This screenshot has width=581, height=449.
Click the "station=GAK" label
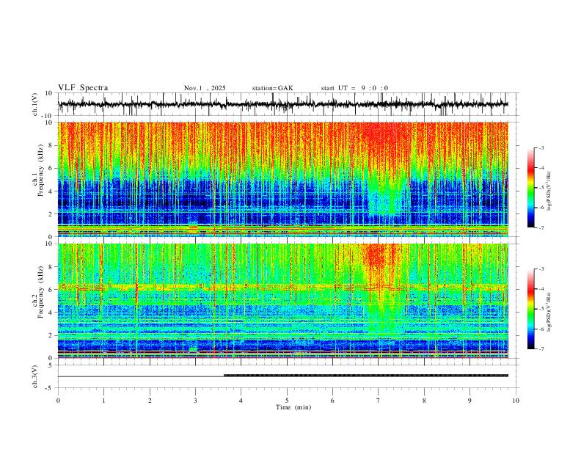tap(272, 88)
